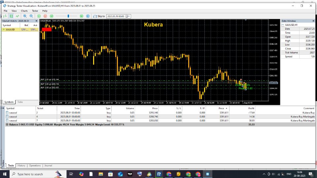Click the skip-to date field 2022.05.19
This screenshot has height=178, width=317.
point(116,16)
